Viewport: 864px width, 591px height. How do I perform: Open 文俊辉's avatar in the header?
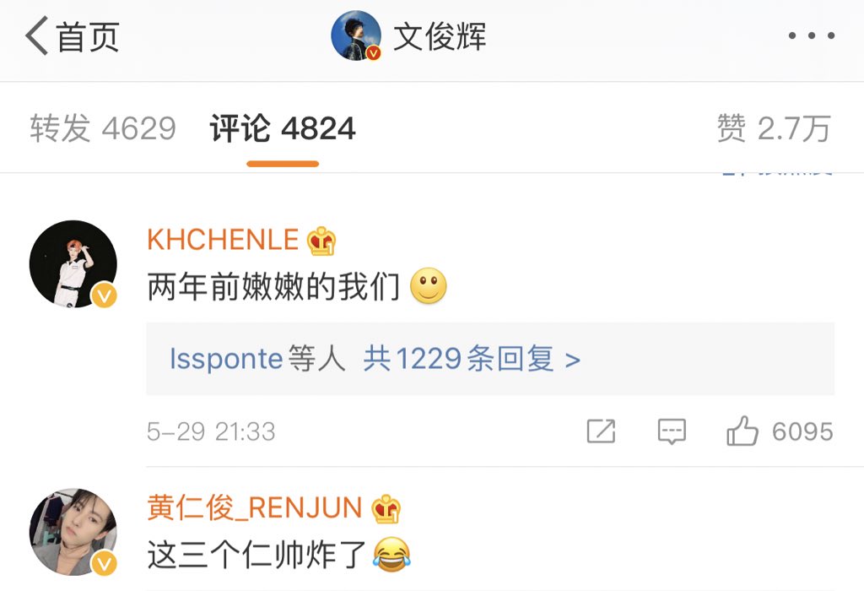[356, 35]
